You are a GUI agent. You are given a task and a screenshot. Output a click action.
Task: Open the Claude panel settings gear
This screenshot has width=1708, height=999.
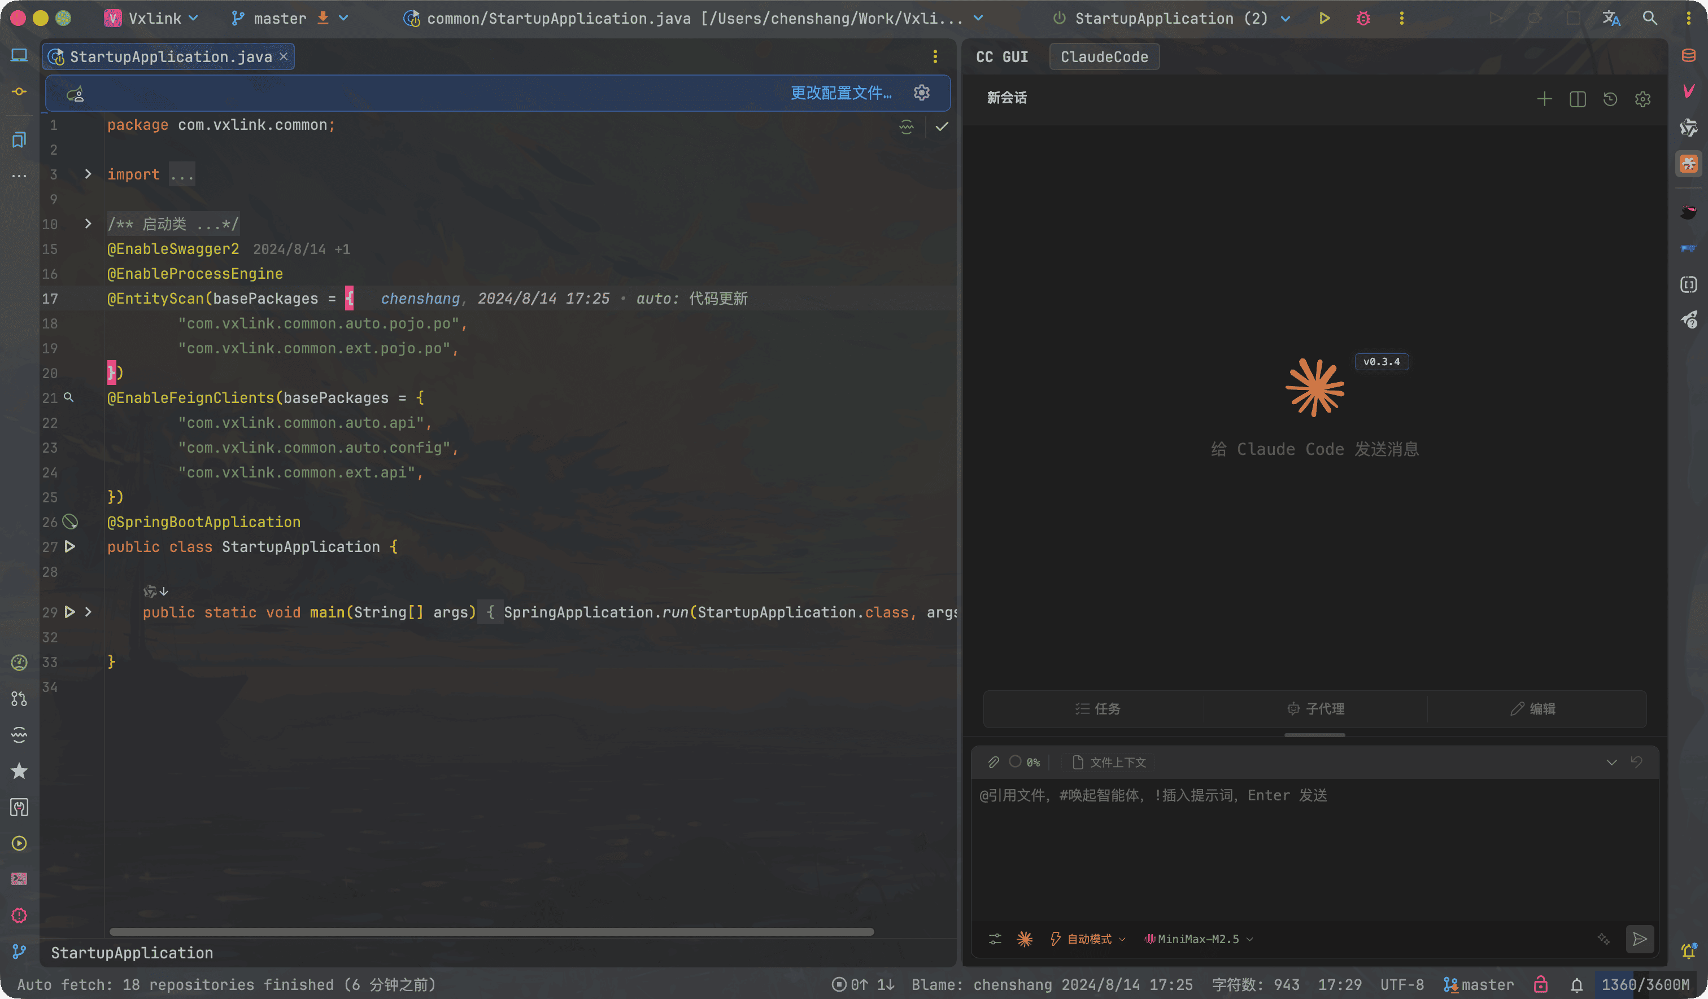pos(1642,99)
